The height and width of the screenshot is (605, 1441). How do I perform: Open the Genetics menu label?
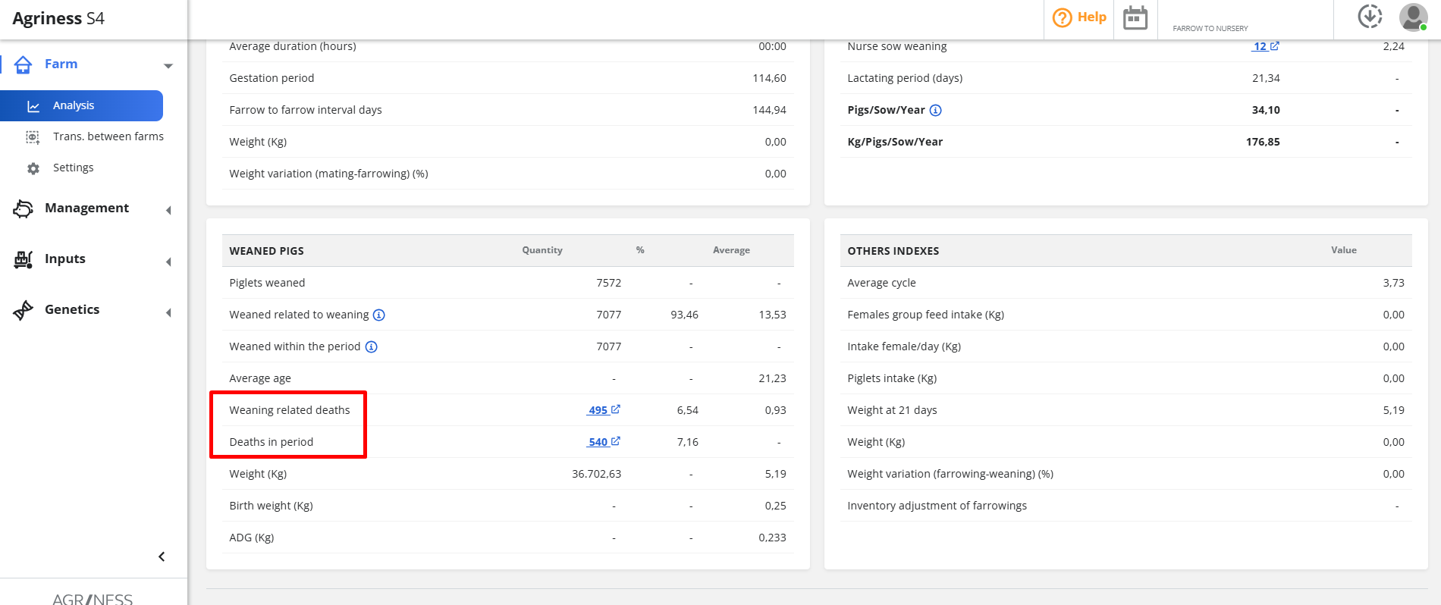(72, 309)
